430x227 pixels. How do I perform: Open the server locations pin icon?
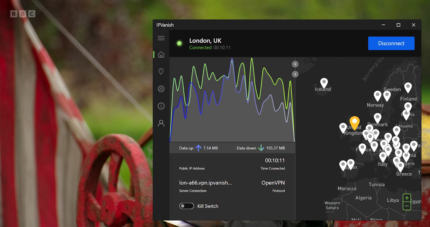pyautogui.click(x=161, y=72)
